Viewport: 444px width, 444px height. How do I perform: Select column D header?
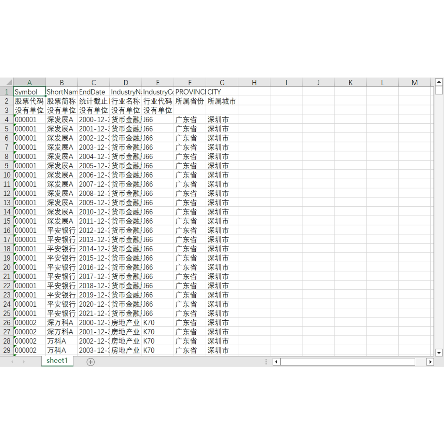126,83
